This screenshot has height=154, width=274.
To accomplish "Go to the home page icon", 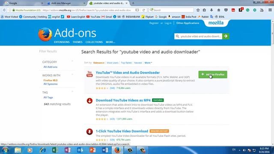I will coord(219,10).
